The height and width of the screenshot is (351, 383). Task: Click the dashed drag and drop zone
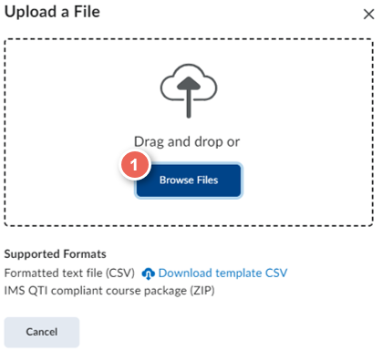[189, 132]
